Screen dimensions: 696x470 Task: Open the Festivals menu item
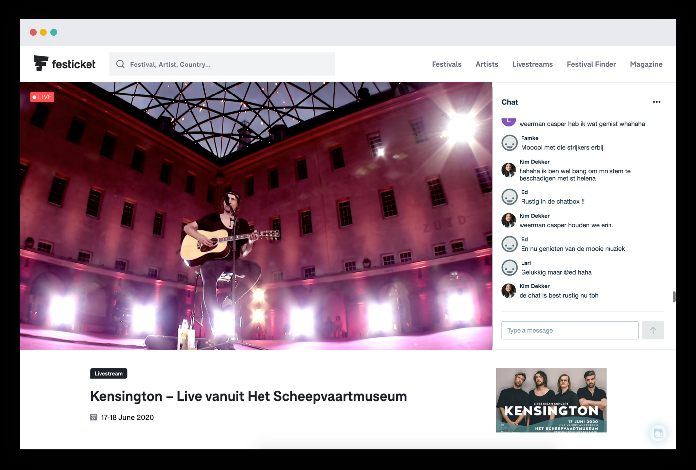pyautogui.click(x=446, y=64)
